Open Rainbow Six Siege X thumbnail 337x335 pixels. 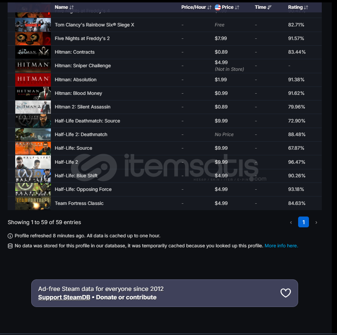pyautogui.click(x=33, y=25)
